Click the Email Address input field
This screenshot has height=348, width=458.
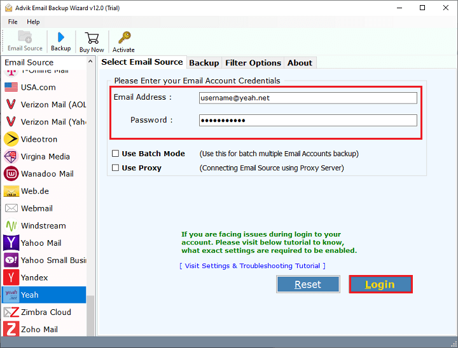coord(308,98)
